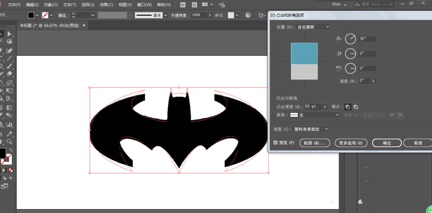Open the Web workspace switcher
Screen dimensions: 432x213
point(339,4)
